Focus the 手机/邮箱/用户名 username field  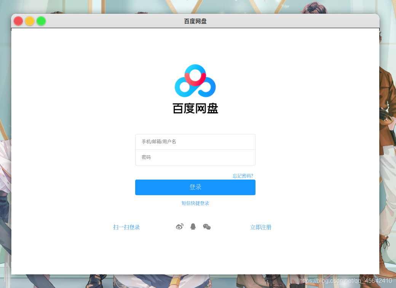point(195,142)
